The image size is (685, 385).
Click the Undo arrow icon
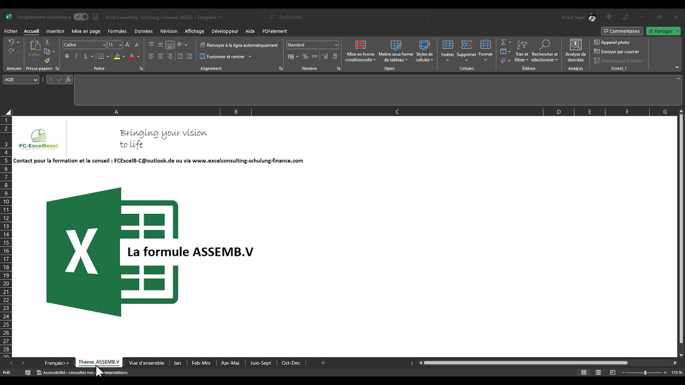tap(11, 42)
